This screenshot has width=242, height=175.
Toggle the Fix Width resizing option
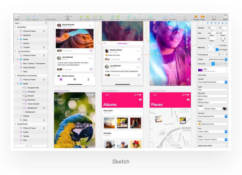217,45
